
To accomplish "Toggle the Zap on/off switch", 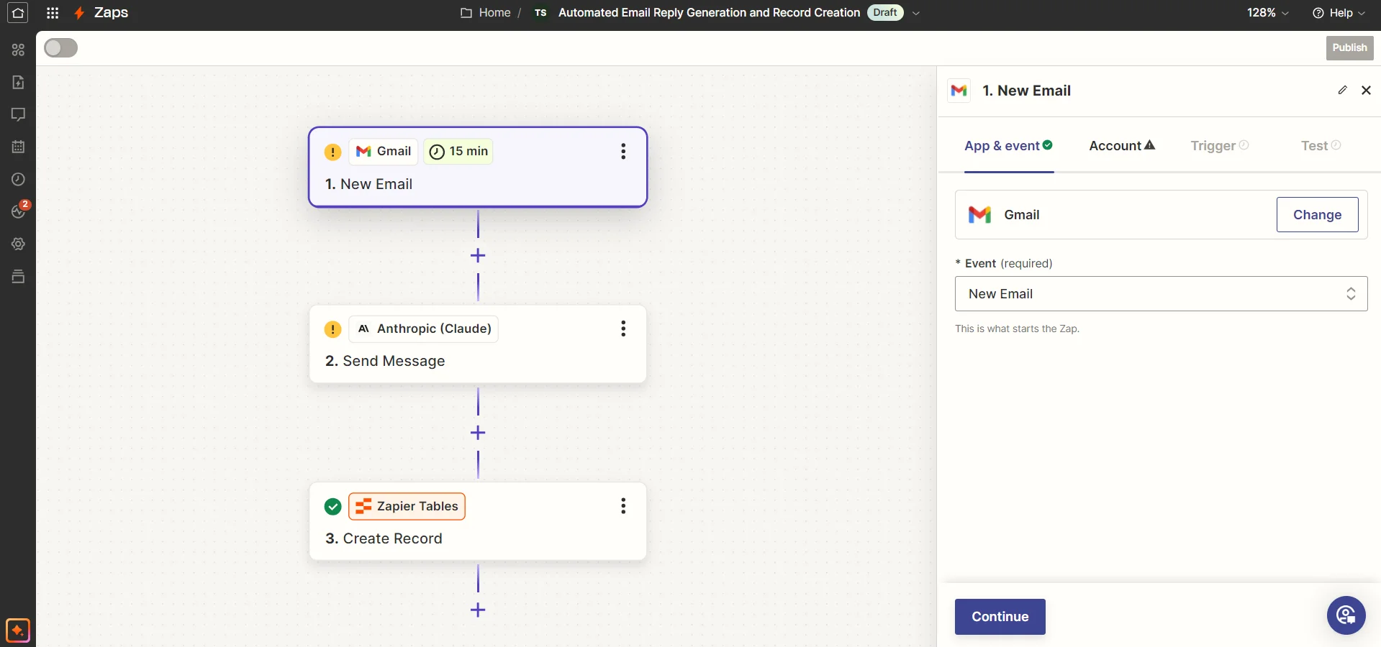I will click(x=60, y=47).
